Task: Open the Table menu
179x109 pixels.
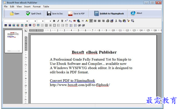Action: tap(46, 6)
